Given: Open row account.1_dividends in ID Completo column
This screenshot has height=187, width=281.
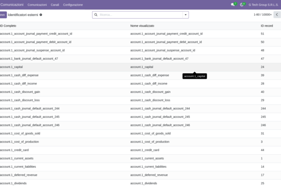Looking at the screenshot, I should pos(13,183).
